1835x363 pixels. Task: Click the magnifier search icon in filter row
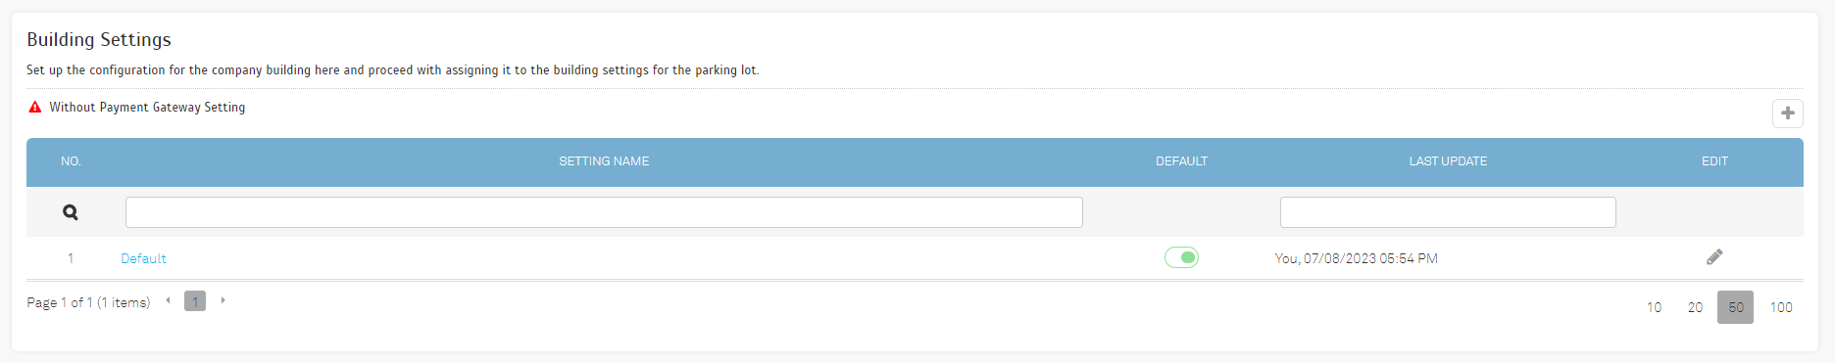[71, 212]
